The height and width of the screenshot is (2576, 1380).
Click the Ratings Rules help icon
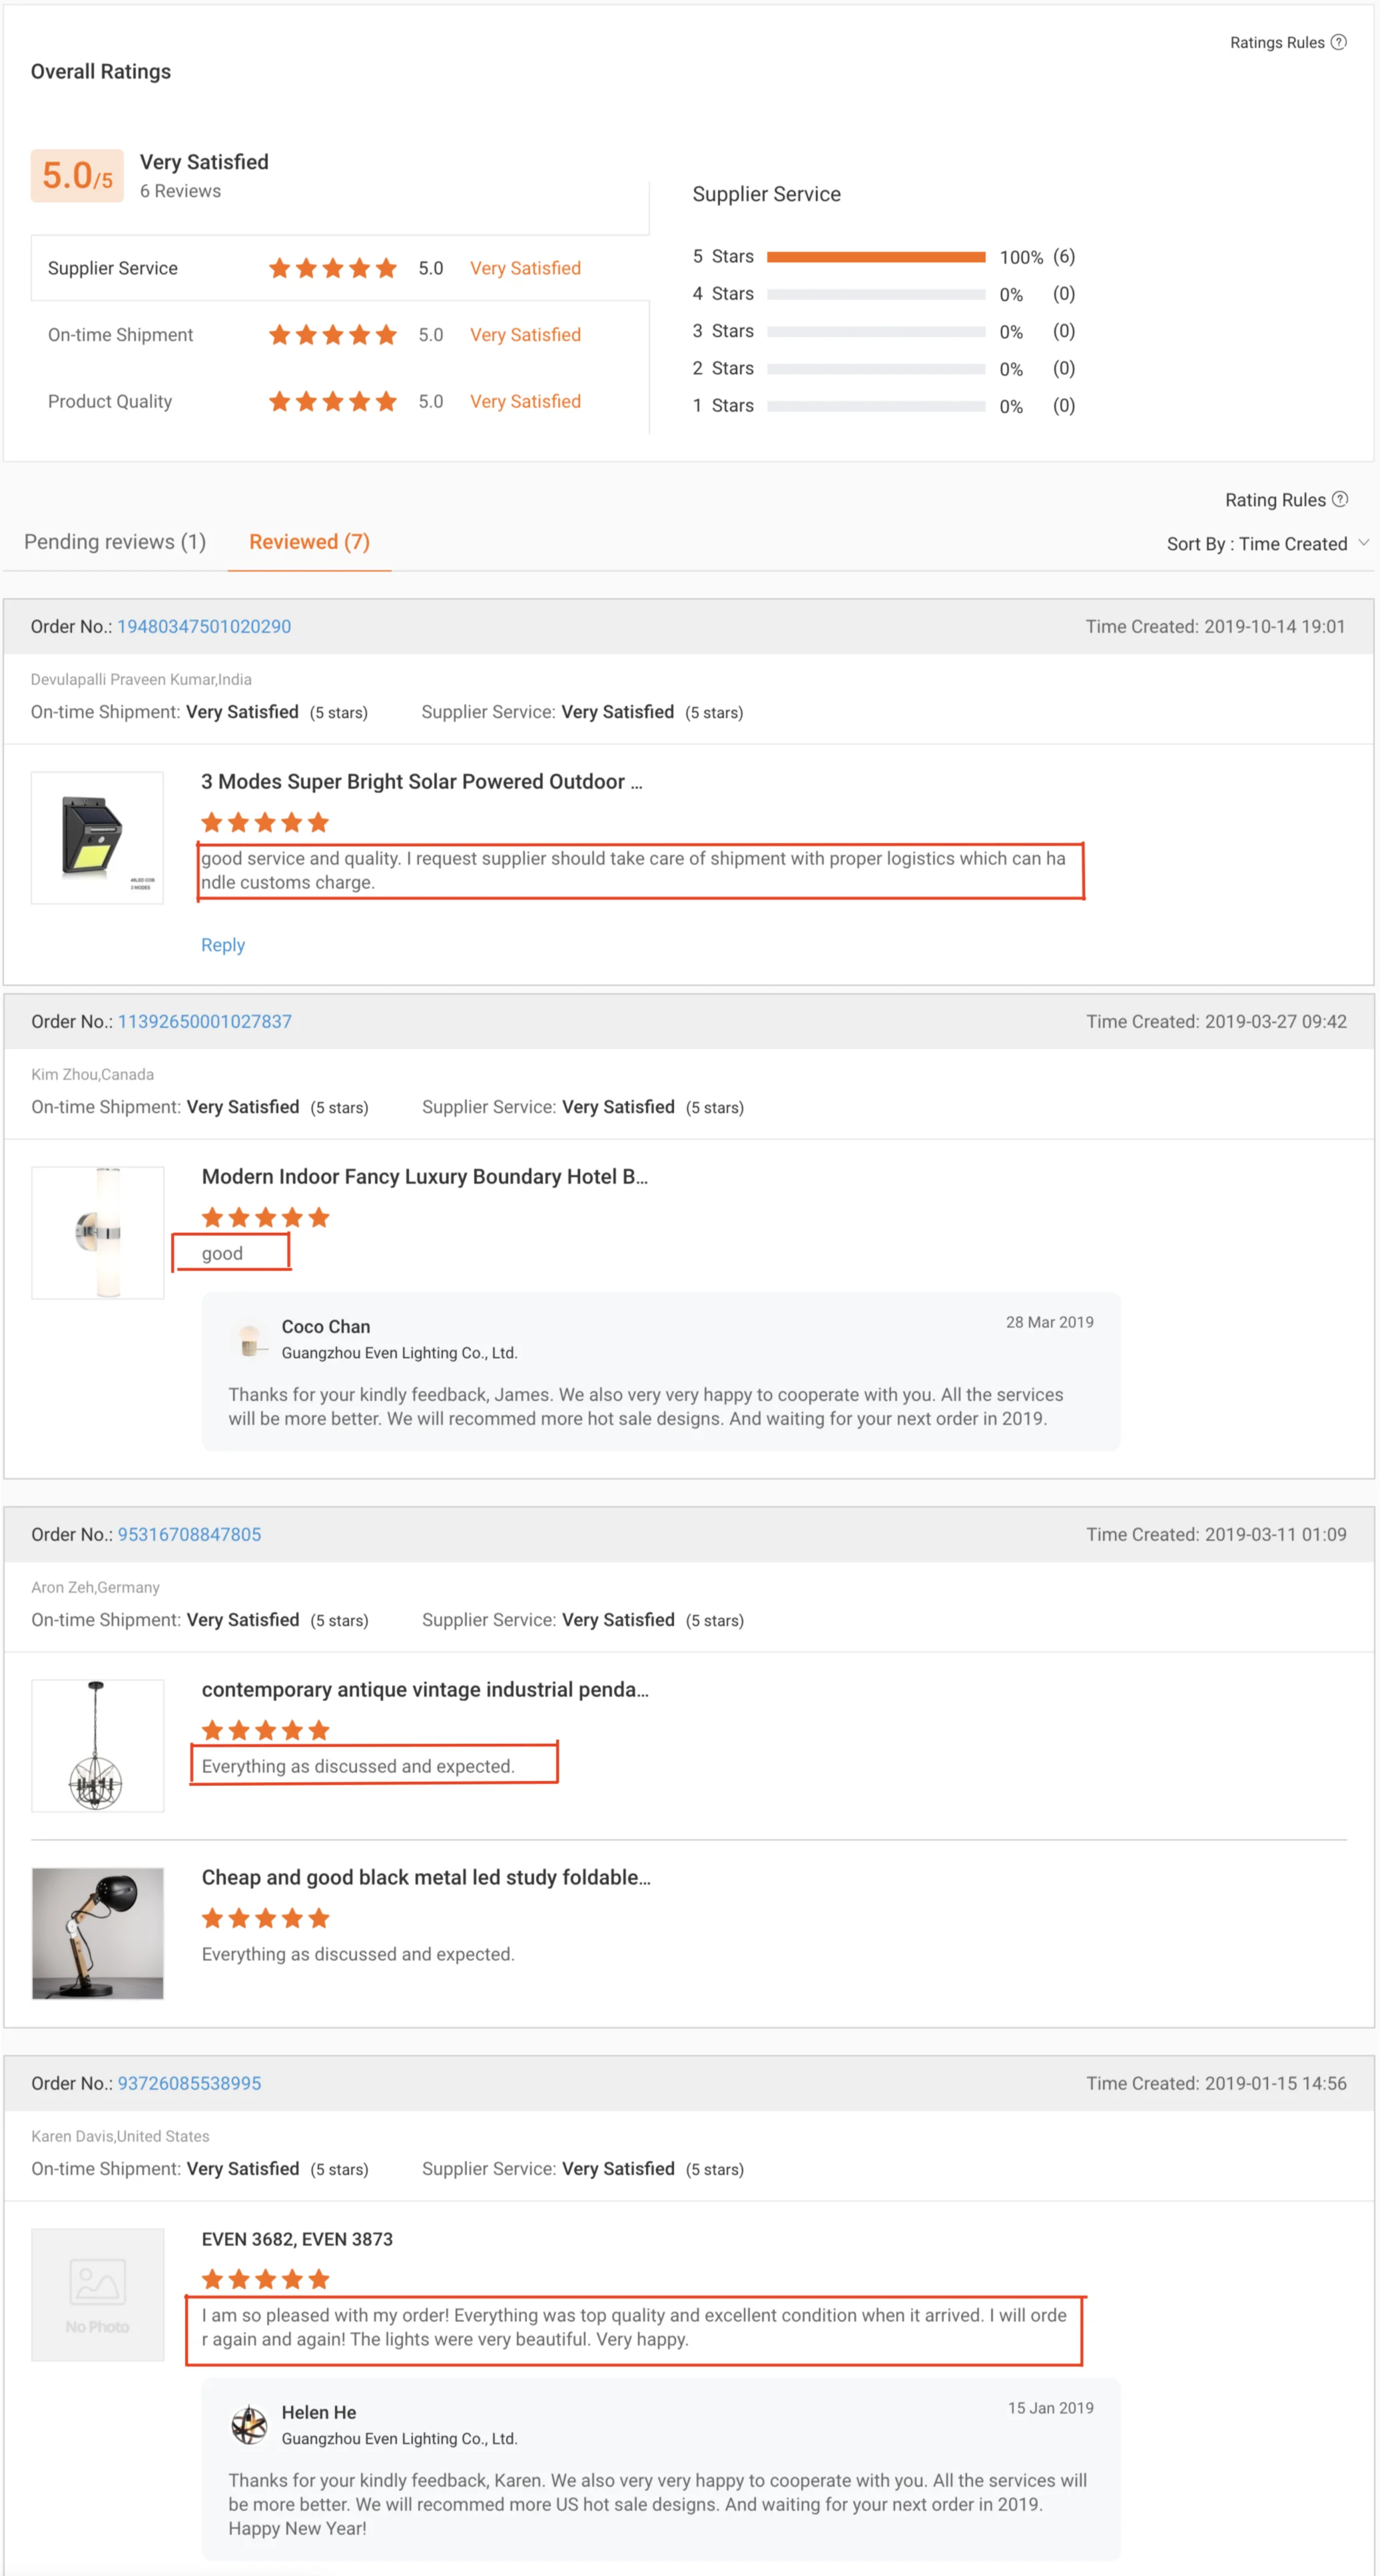(1338, 42)
